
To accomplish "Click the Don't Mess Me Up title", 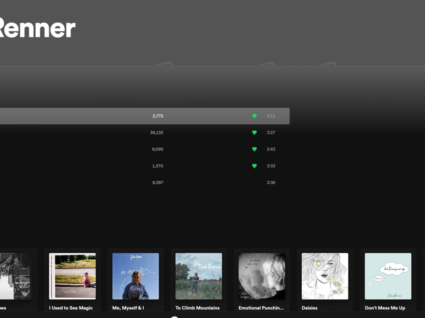I will tap(385, 308).
